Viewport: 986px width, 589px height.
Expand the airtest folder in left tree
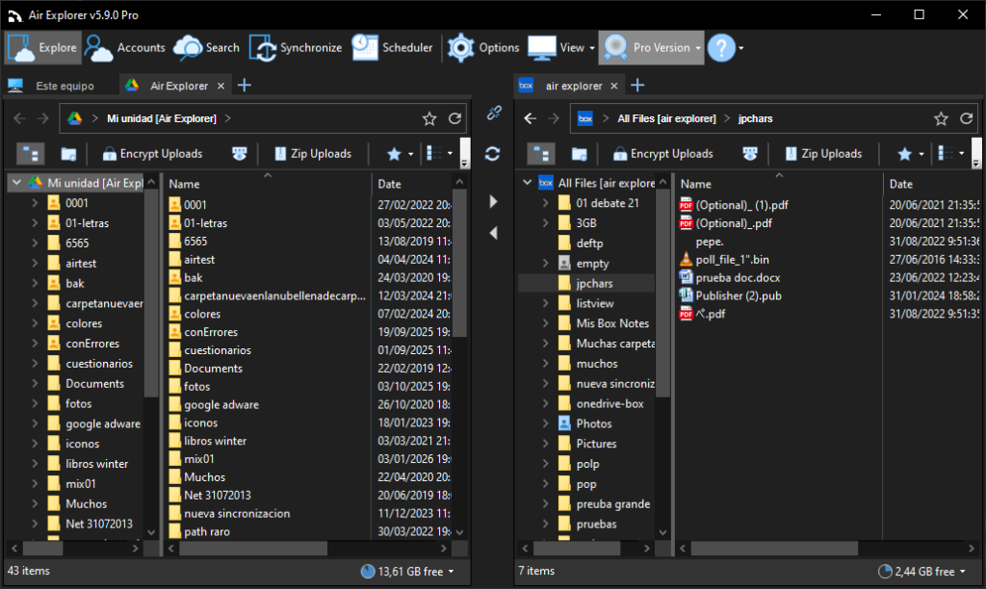(36, 263)
